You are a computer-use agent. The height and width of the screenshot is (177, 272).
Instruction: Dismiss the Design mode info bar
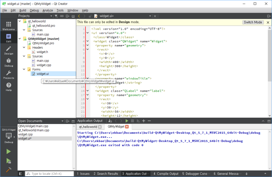268,22
